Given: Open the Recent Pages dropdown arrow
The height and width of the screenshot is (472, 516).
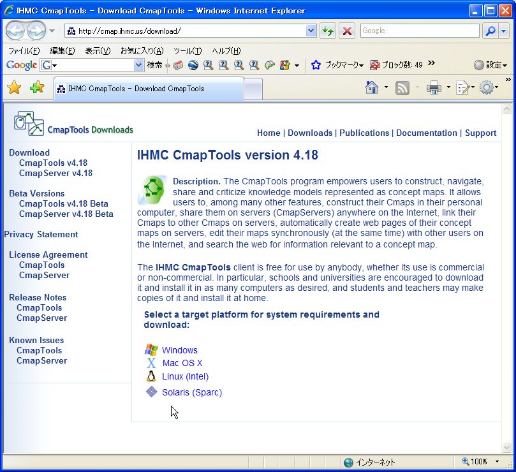Looking at the screenshot, I should 52,31.
